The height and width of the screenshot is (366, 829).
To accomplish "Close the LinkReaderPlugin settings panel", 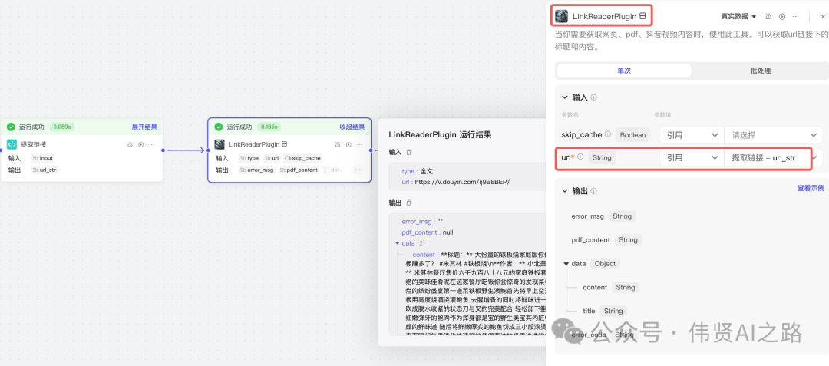I will pyautogui.click(x=822, y=16).
